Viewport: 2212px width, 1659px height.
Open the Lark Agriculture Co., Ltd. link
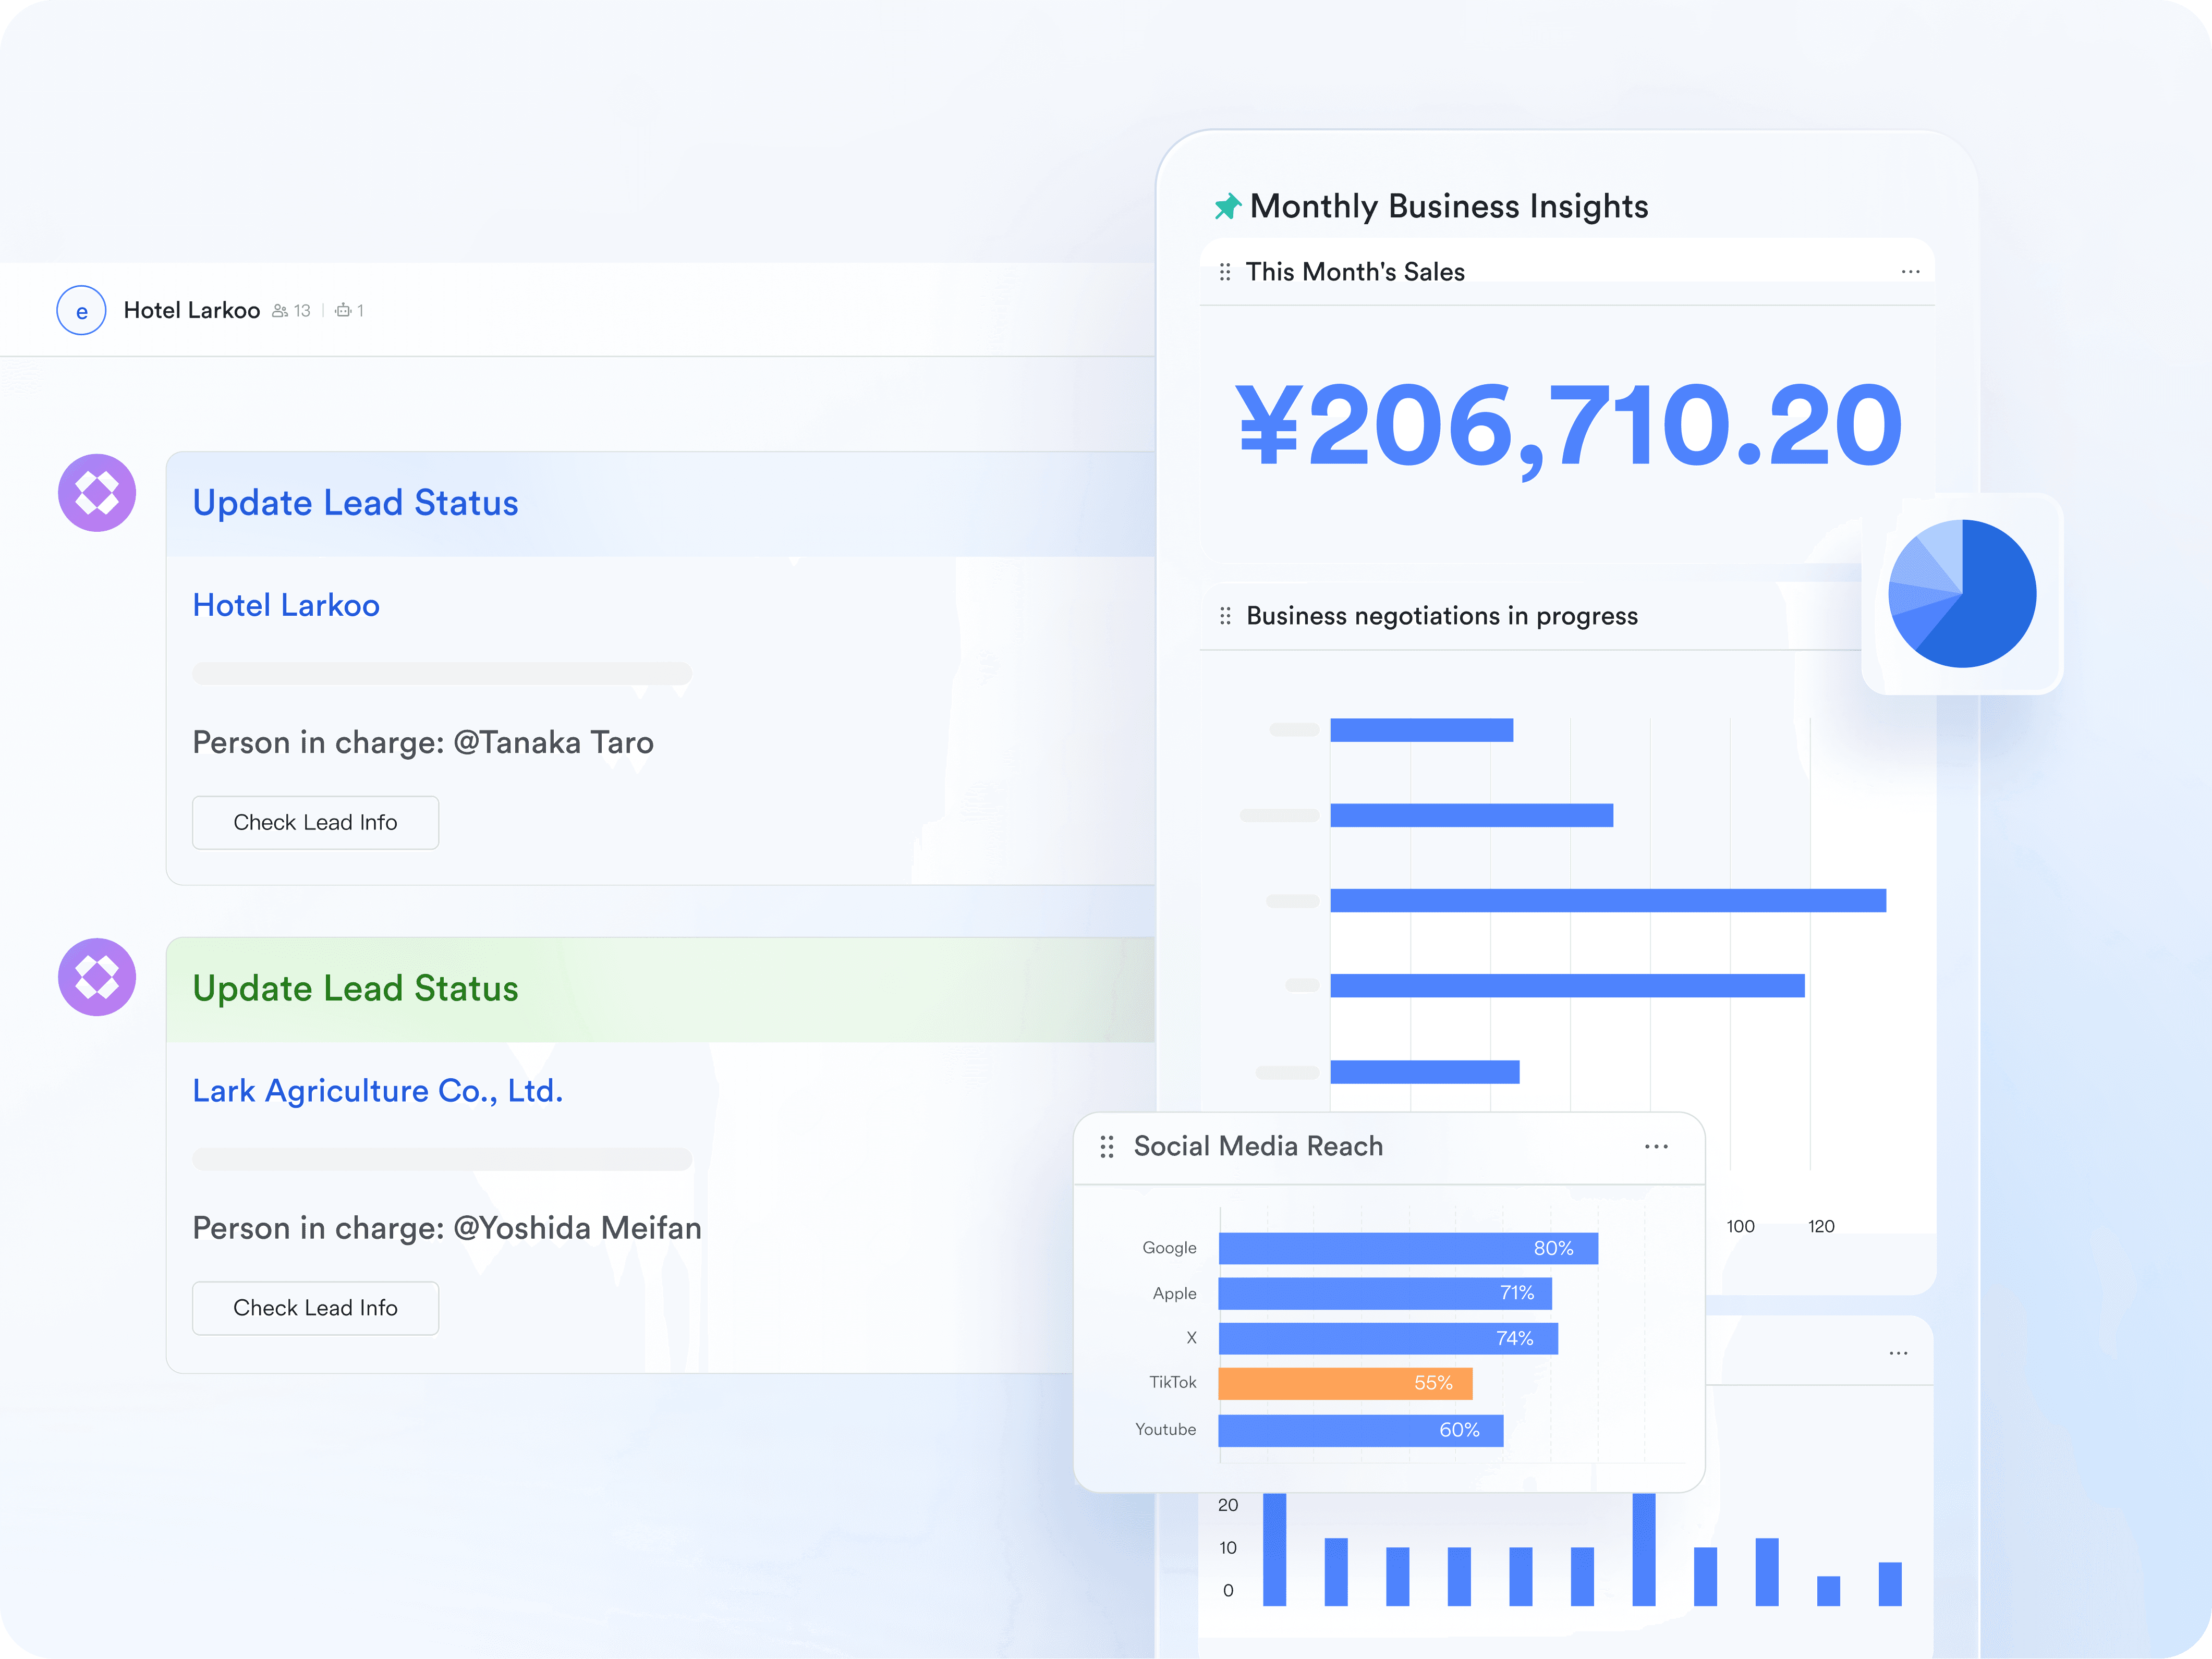coord(377,1091)
